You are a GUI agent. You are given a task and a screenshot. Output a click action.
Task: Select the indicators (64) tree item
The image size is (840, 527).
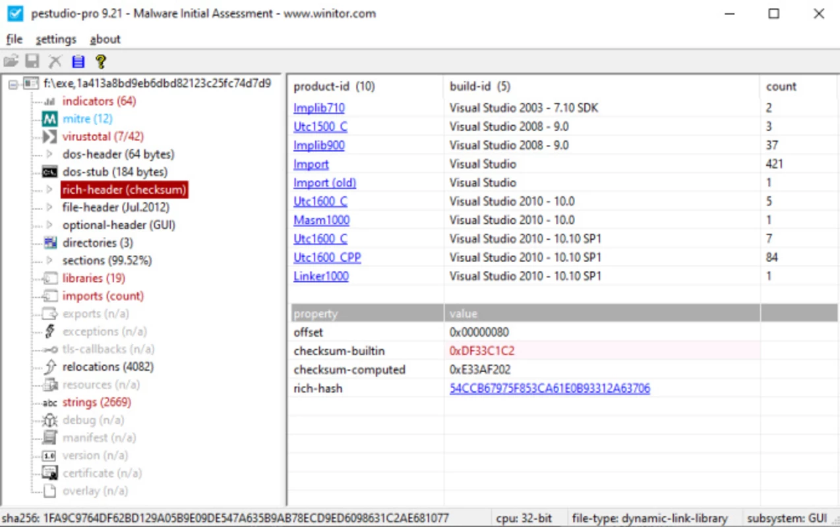point(99,101)
